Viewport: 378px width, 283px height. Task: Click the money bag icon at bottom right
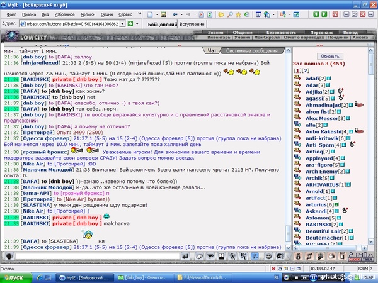(x=298, y=257)
